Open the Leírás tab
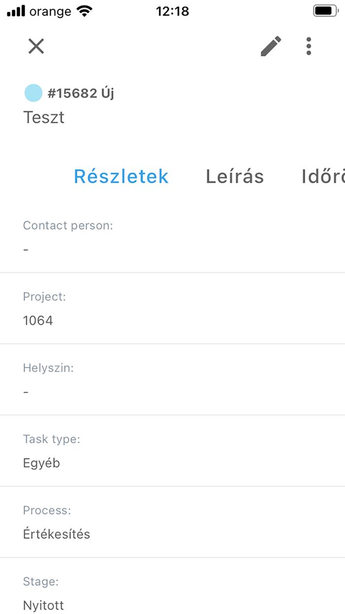 [235, 177]
